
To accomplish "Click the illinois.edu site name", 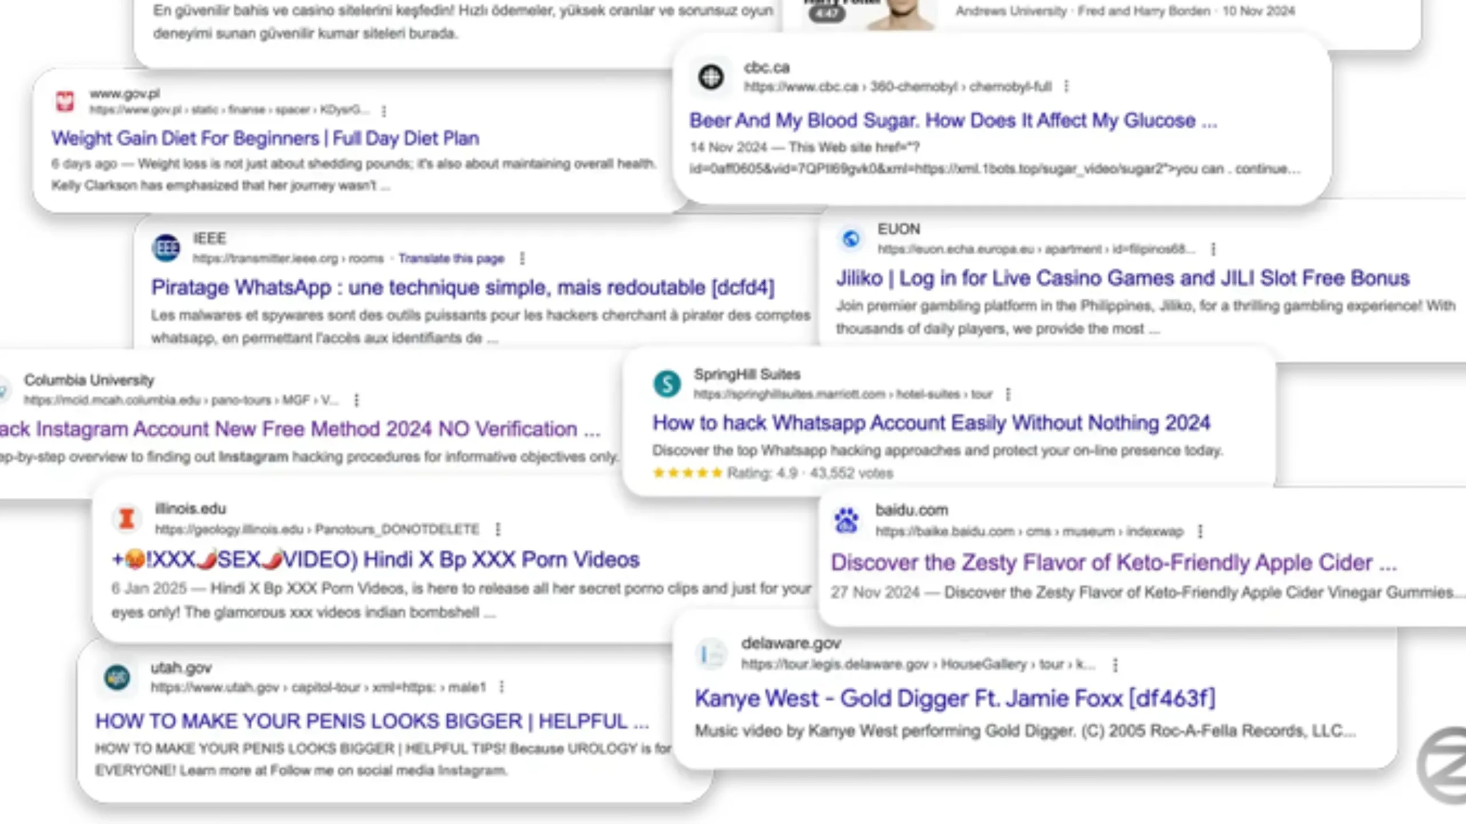I will click(x=190, y=508).
